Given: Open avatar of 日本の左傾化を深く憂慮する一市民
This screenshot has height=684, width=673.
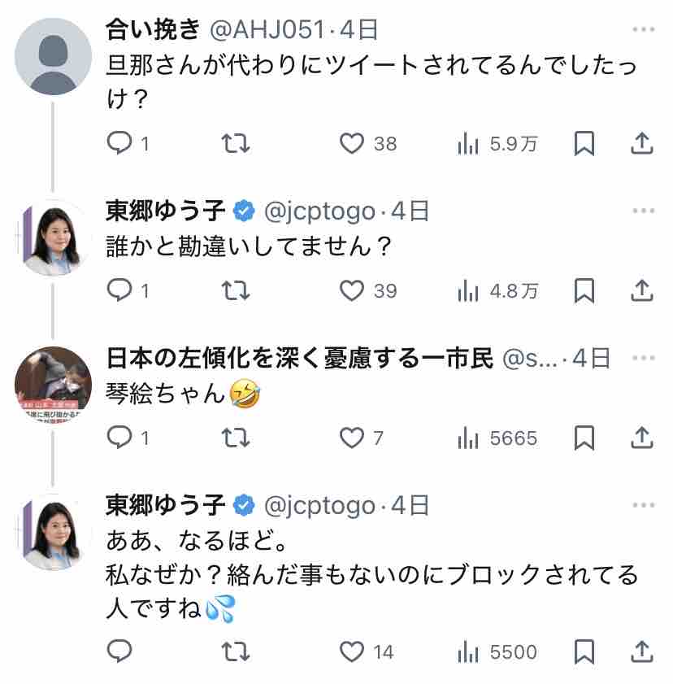Looking at the screenshot, I should pos(54,385).
